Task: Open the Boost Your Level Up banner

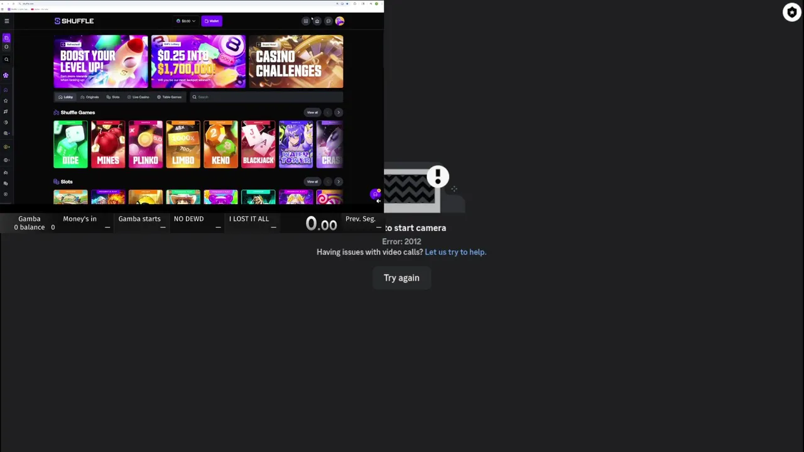Action: pyautogui.click(x=100, y=62)
